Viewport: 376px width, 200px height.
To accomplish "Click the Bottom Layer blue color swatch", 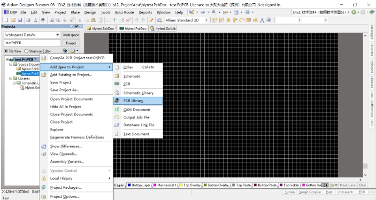I will coord(129,185).
